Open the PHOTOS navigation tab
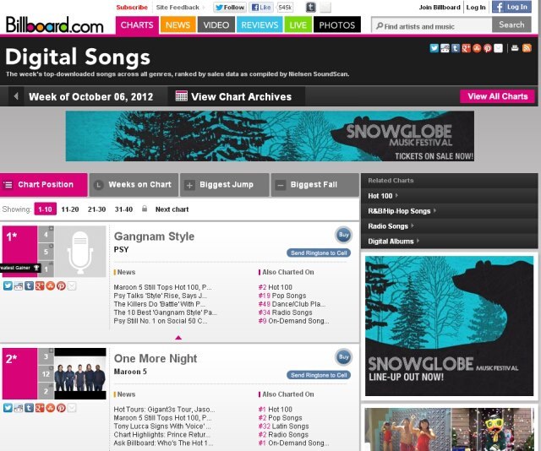The height and width of the screenshot is (451, 541). [x=337, y=24]
